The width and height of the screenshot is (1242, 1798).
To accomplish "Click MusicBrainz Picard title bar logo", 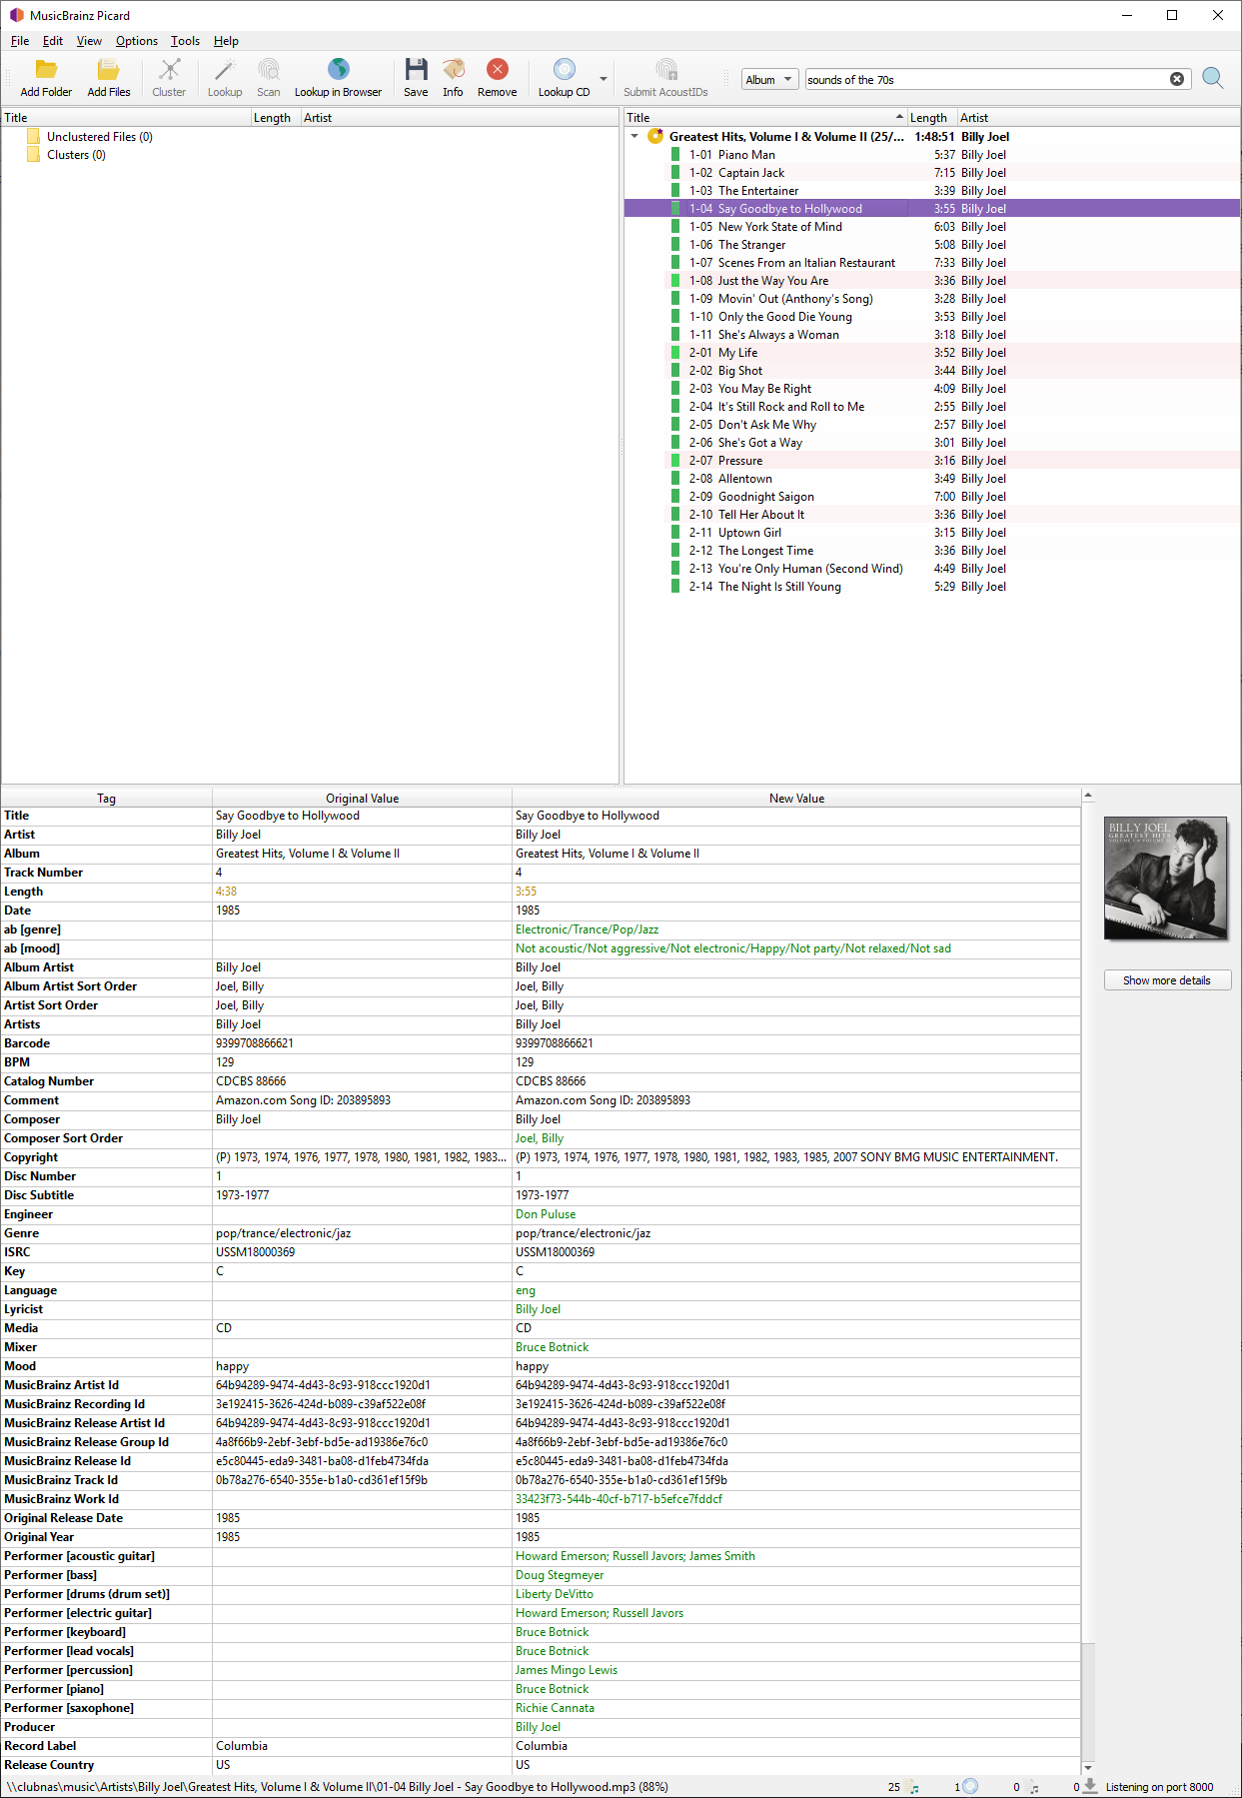I will coord(16,15).
